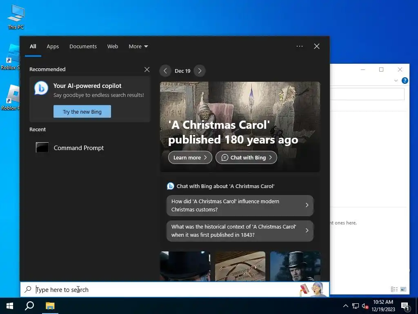The image size is (418, 314).
Task: Click the address field in background window
Action: click(367, 94)
